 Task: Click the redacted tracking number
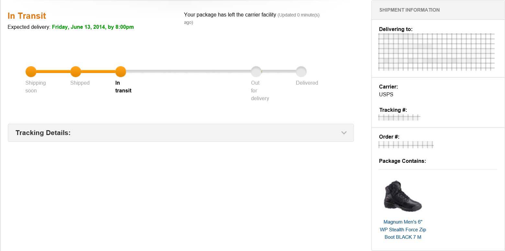[399, 118]
